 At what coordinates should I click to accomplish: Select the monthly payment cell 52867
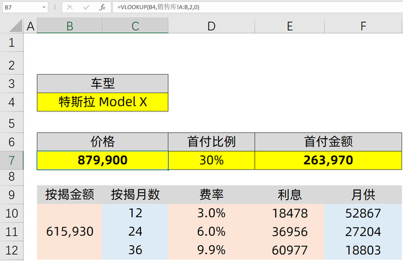point(363,213)
